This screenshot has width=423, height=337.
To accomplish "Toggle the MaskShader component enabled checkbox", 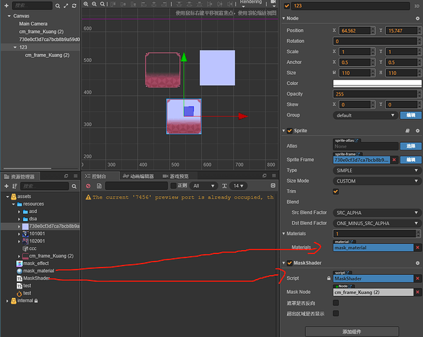I will [290, 263].
